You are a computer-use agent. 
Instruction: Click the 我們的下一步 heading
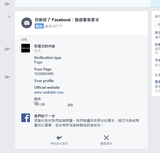pos(45,116)
